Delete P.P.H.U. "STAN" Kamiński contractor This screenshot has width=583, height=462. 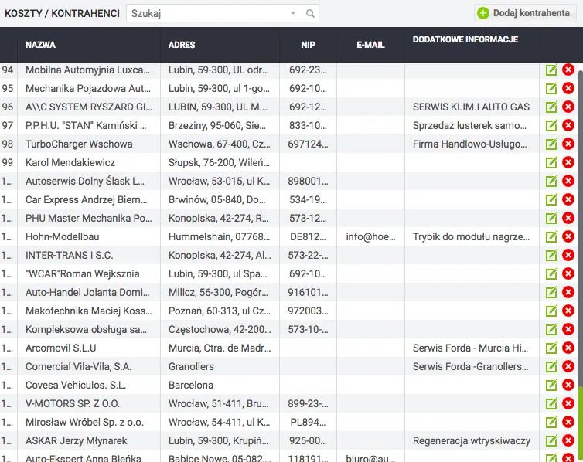tap(568, 125)
